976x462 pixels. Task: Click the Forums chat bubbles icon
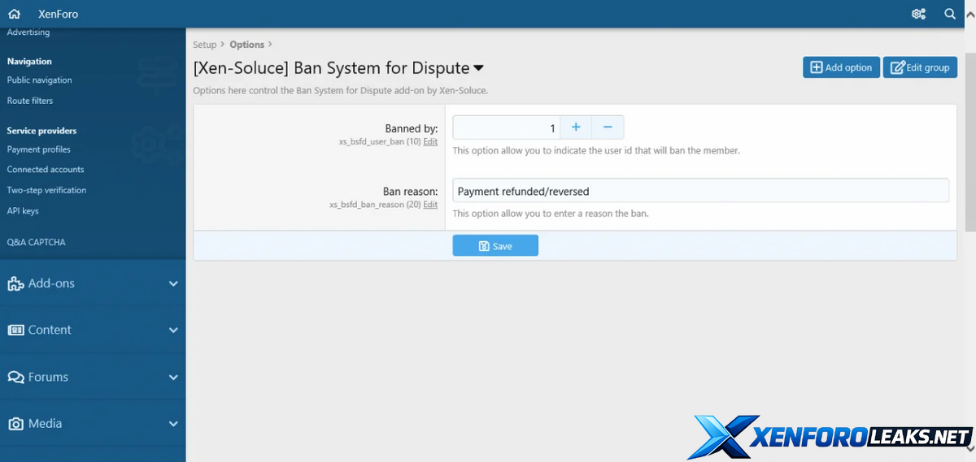tap(15, 378)
